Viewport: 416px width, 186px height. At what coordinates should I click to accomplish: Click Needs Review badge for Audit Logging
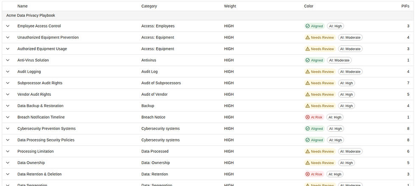coord(320,72)
